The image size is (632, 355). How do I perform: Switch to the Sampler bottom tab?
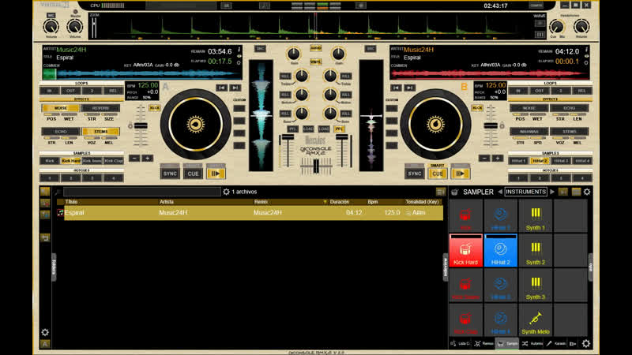click(x=507, y=343)
